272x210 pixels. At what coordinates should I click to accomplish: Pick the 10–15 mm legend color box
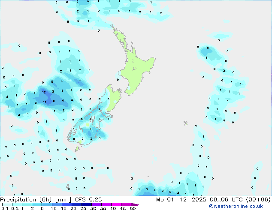pyautogui.click(x=57, y=204)
